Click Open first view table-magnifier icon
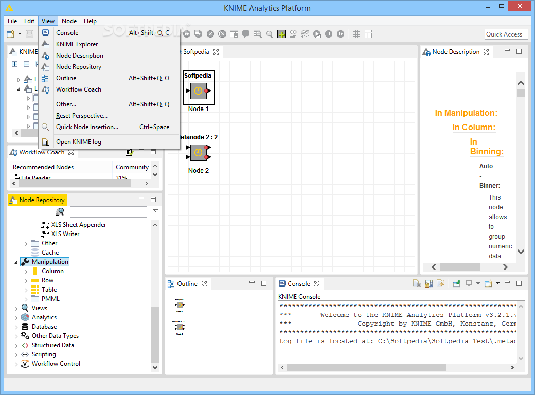This screenshot has height=395, width=535. point(258,34)
